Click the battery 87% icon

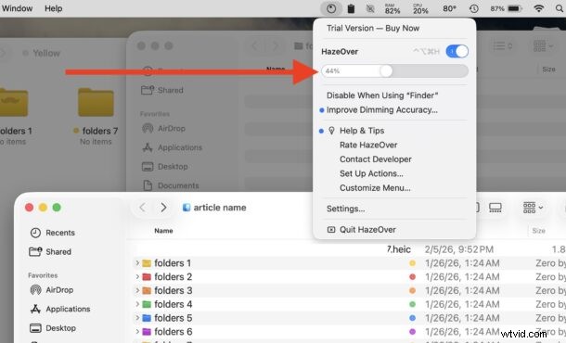point(506,8)
